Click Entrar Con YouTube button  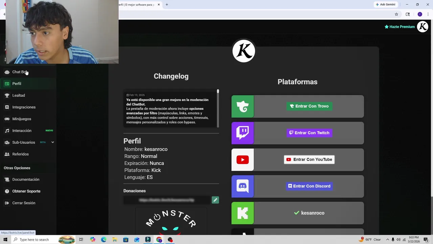click(x=309, y=160)
